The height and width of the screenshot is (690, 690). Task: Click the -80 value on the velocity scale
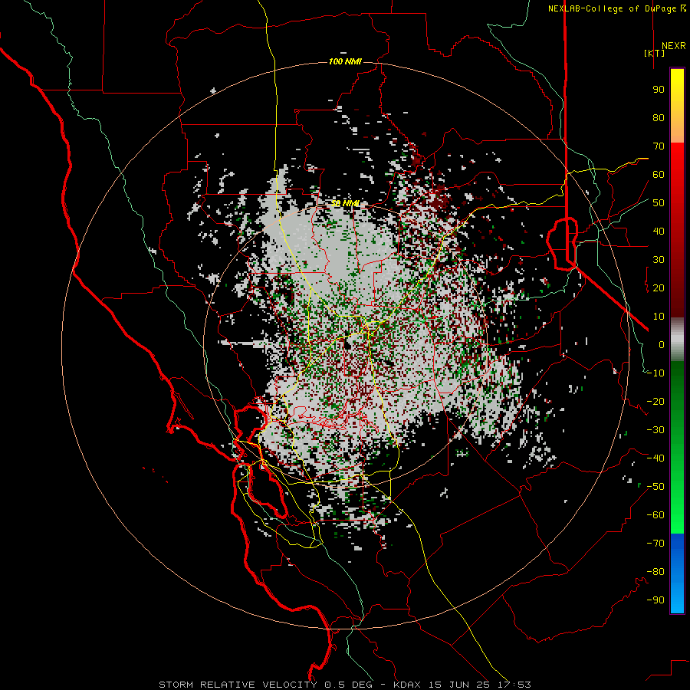(x=655, y=572)
